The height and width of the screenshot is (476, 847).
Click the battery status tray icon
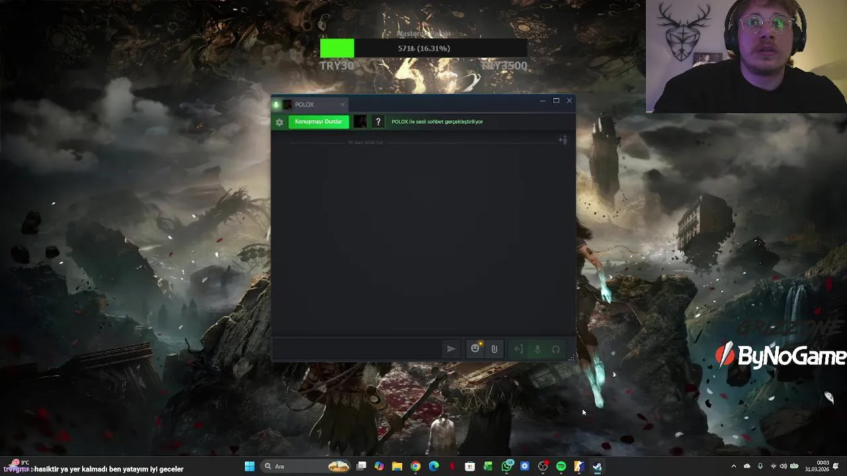pos(794,466)
